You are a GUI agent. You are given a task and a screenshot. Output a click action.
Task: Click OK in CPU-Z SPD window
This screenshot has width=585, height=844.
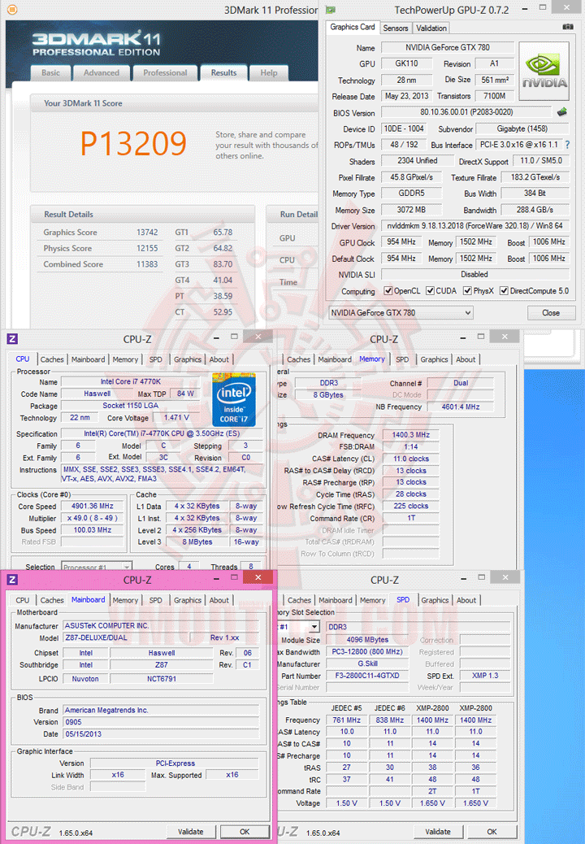(492, 832)
